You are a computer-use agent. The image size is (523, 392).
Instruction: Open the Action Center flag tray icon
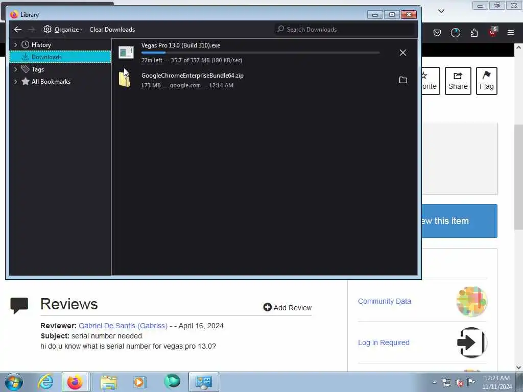[471, 382]
